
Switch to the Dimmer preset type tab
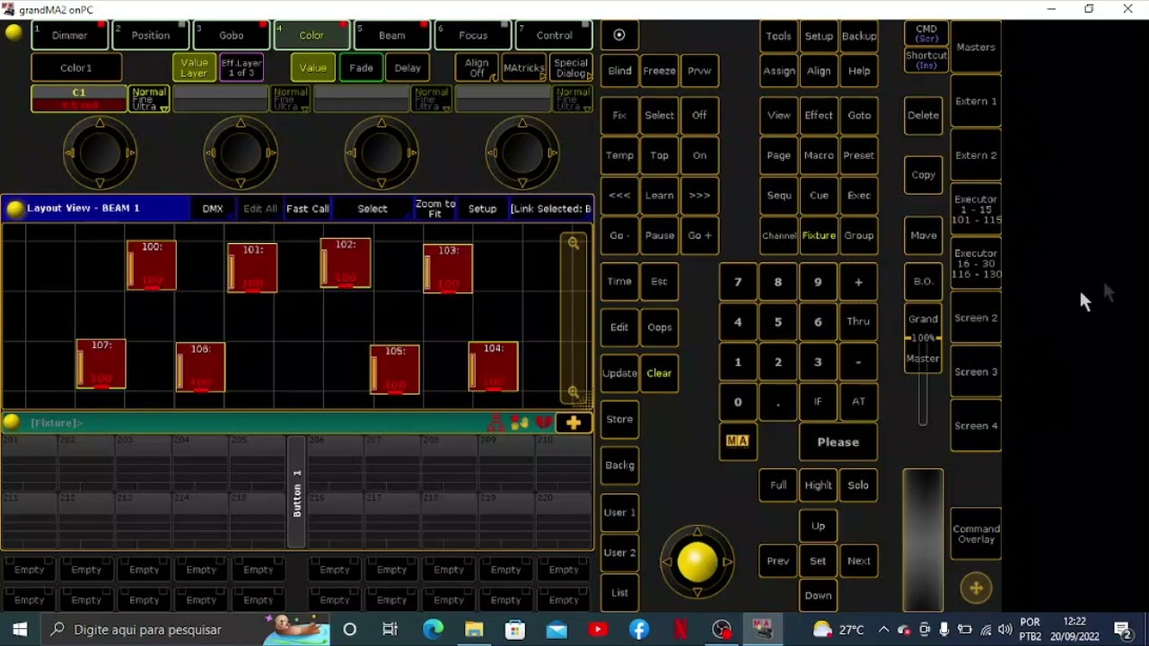pos(69,35)
